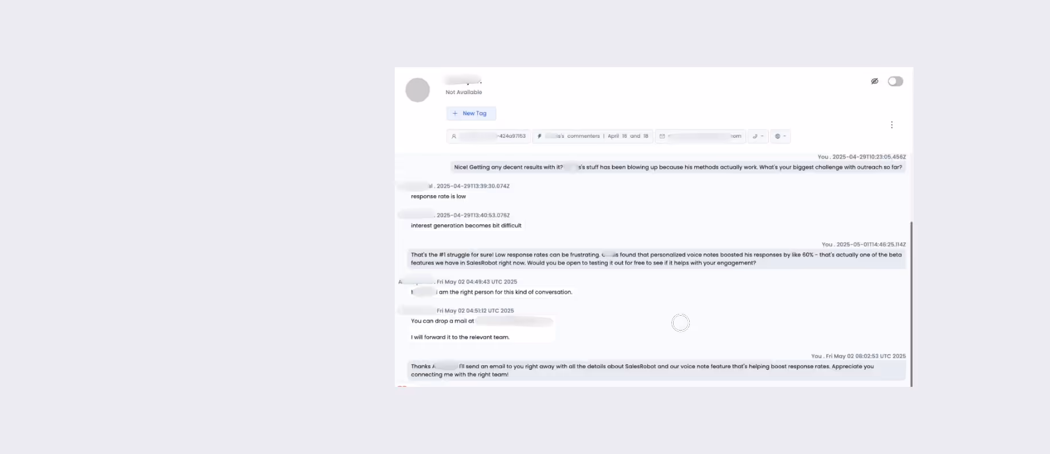Click timestamp "Fri May 02 04:51:12 UTC 2025"

(475, 311)
